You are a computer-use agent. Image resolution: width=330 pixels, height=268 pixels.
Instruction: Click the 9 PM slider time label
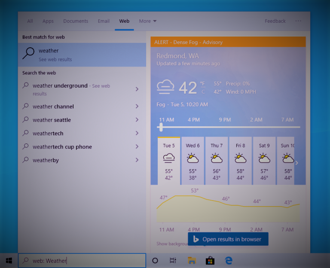225,120
